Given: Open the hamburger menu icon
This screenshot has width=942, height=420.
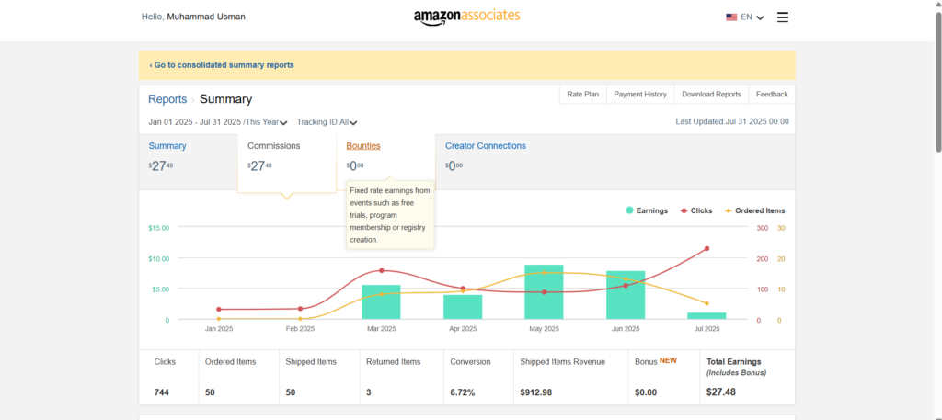Looking at the screenshot, I should click(782, 17).
